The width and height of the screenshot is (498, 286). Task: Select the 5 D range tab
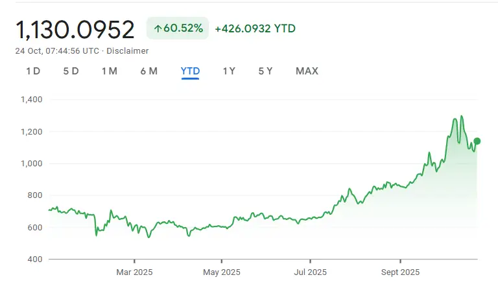tap(71, 71)
